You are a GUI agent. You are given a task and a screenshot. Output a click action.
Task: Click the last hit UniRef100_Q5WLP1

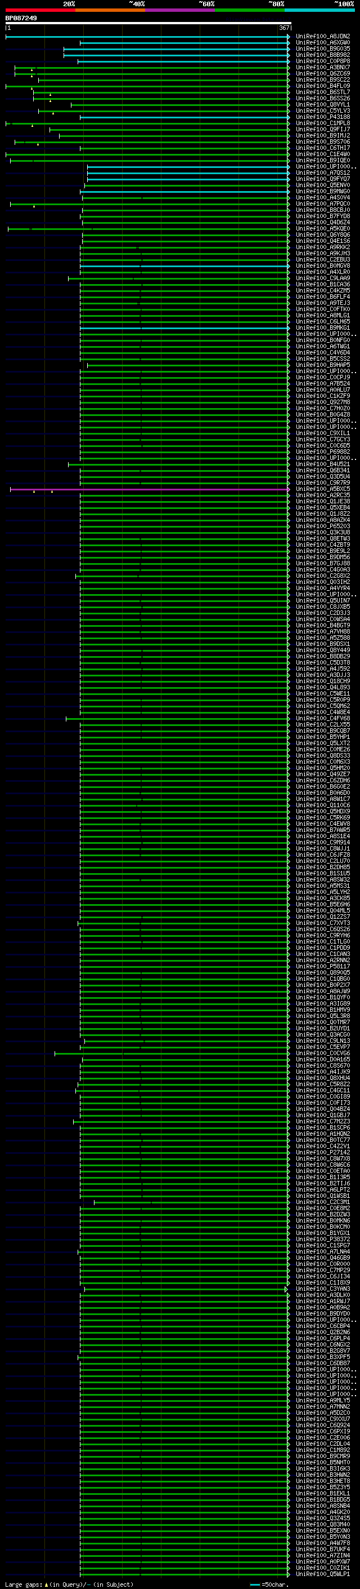click(323, 1574)
